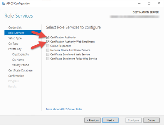This screenshot has width=164, height=125.
Task: Tick the Online Responder checkbox
Action: click(x=48, y=46)
